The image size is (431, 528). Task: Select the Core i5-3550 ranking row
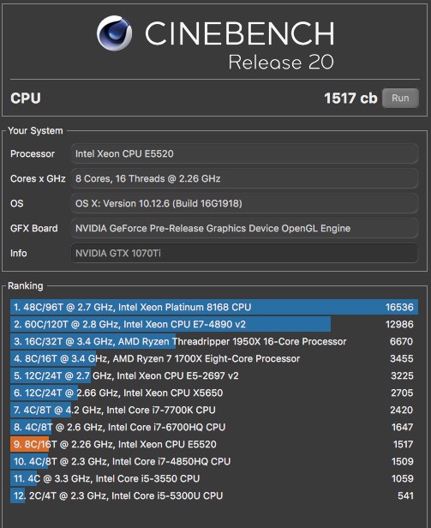(214, 479)
